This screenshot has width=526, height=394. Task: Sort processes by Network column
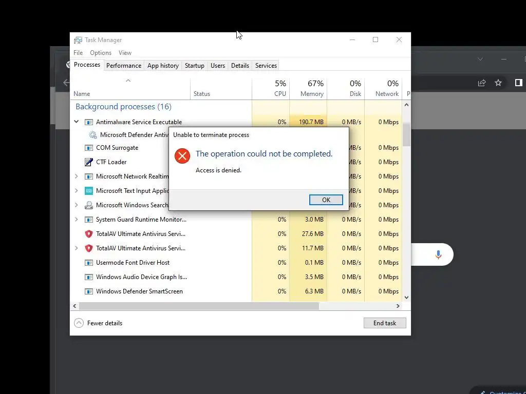click(x=383, y=89)
